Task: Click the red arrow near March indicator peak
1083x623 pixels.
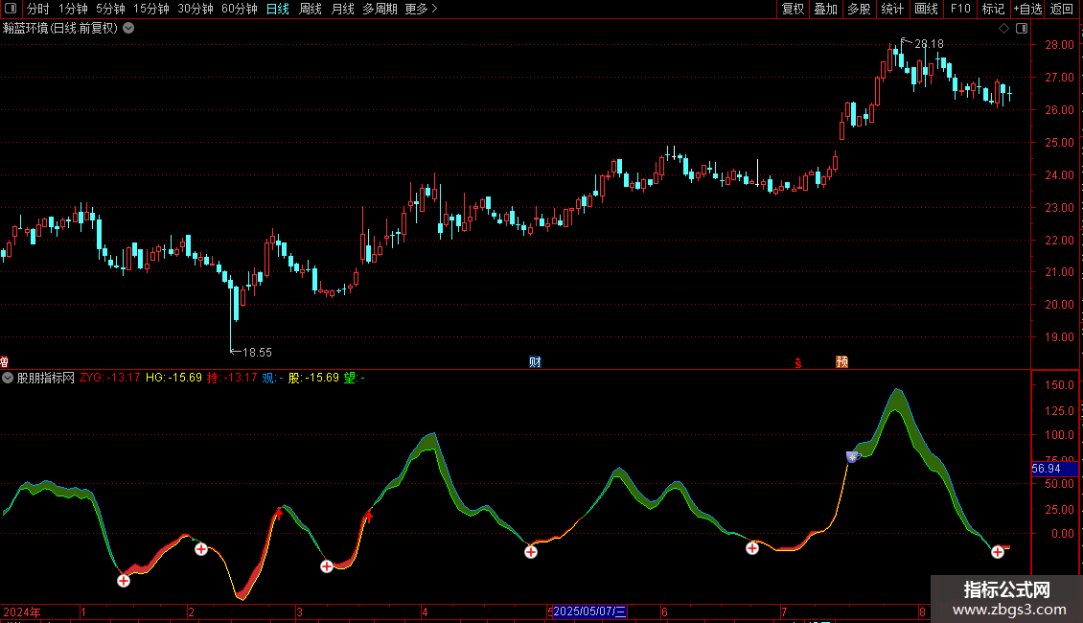Action: click(279, 513)
